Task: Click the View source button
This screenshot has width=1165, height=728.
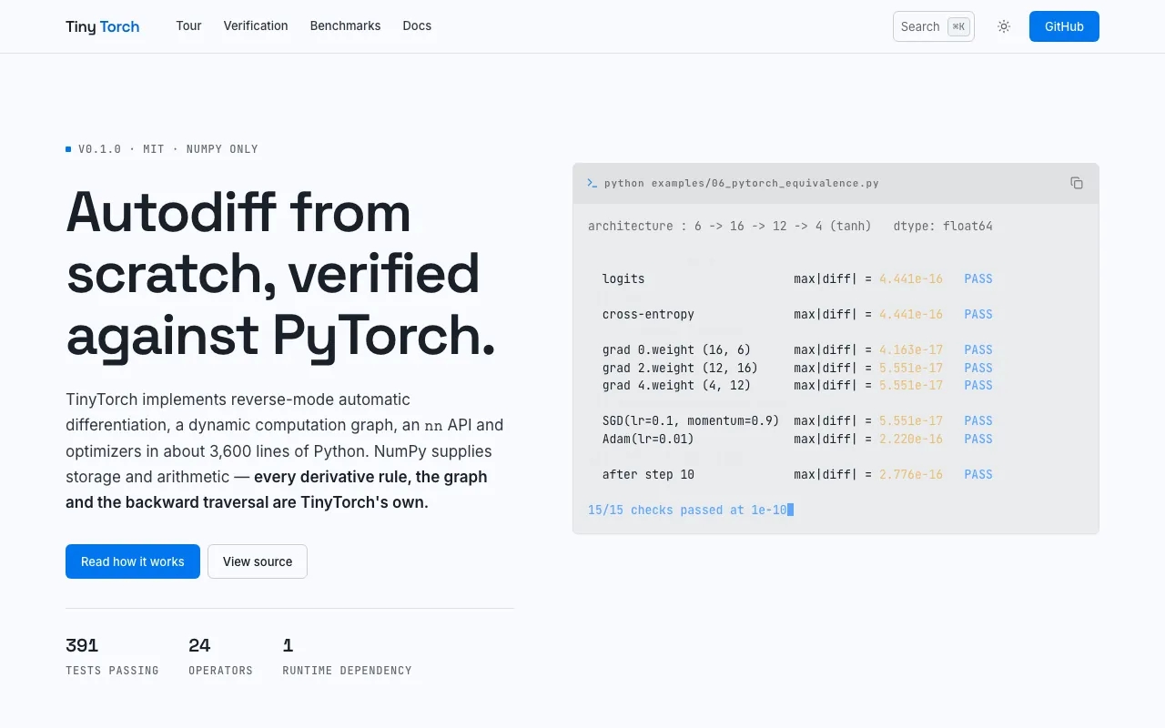Action: 258,561
